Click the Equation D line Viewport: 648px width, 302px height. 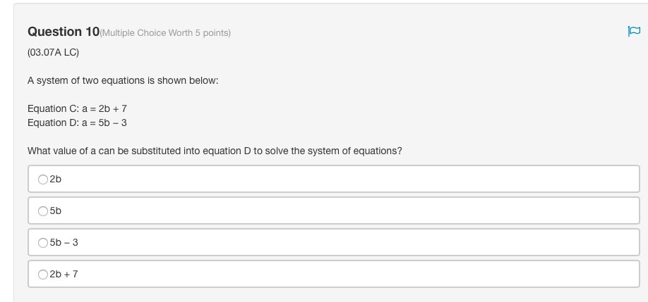(x=77, y=122)
